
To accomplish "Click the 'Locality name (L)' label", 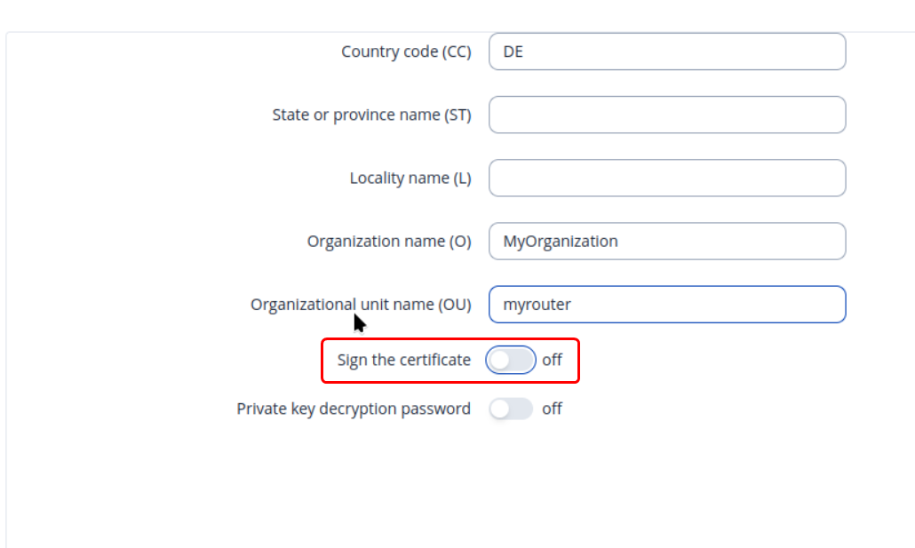I will click(410, 178).
